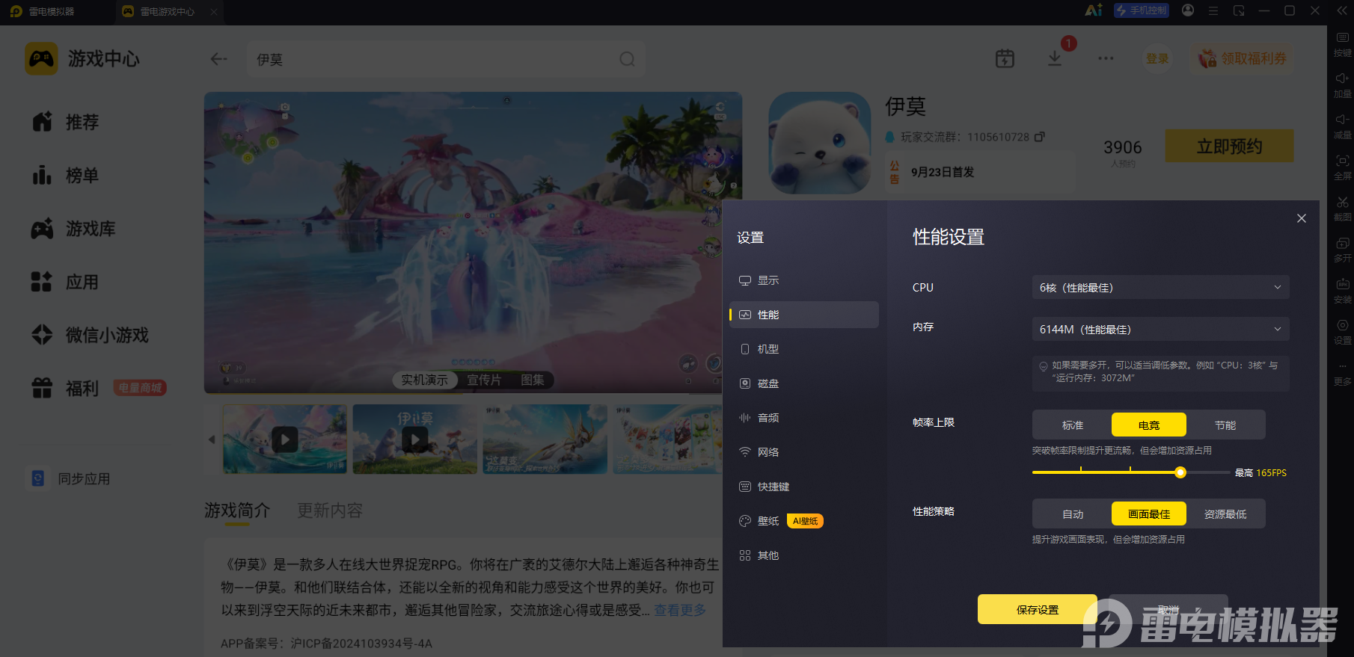Click 取消 in the settings dialog
Image resolution: width=1354 pixels, height=657 pixels.
pos(1168,609)
